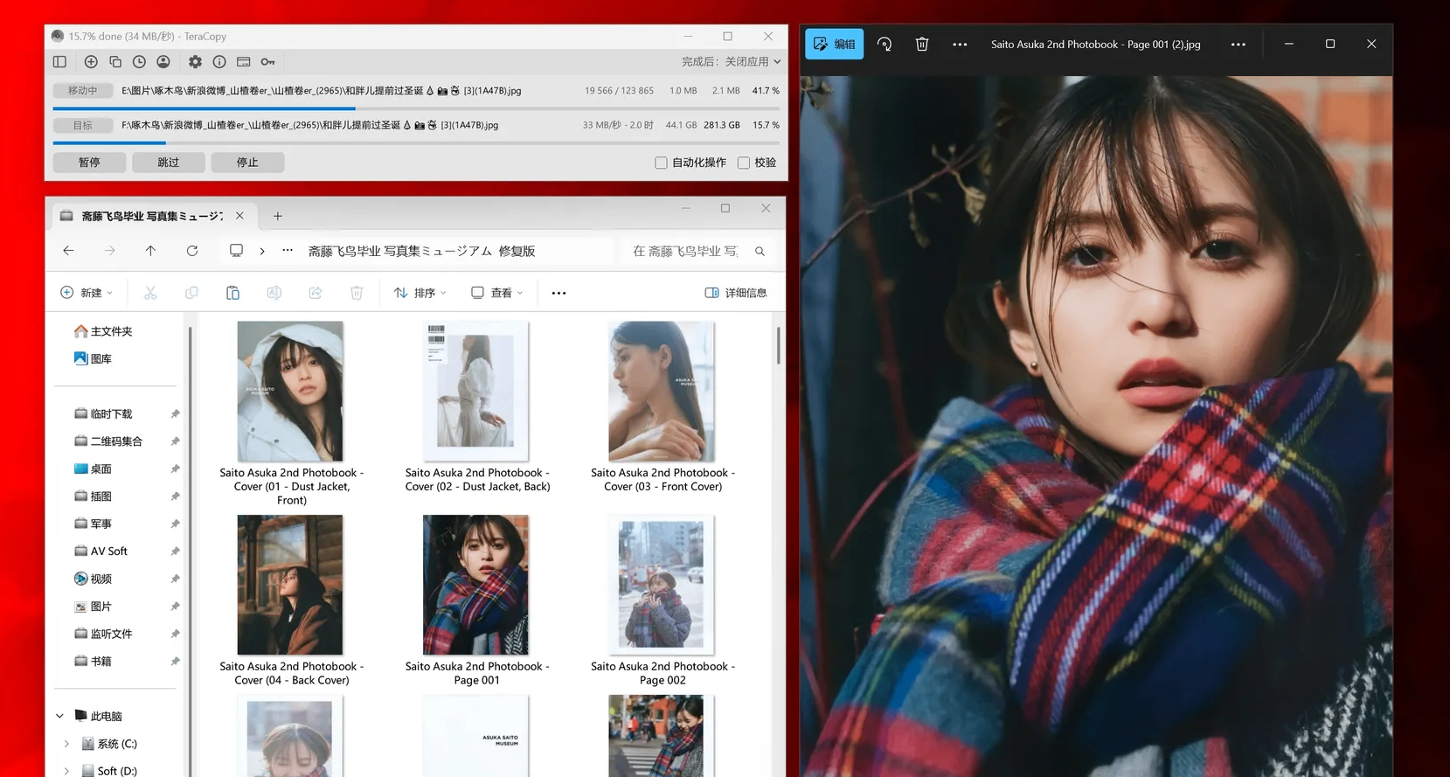Click the copy files icon in TeraCopy toolbar

point(115,62)
